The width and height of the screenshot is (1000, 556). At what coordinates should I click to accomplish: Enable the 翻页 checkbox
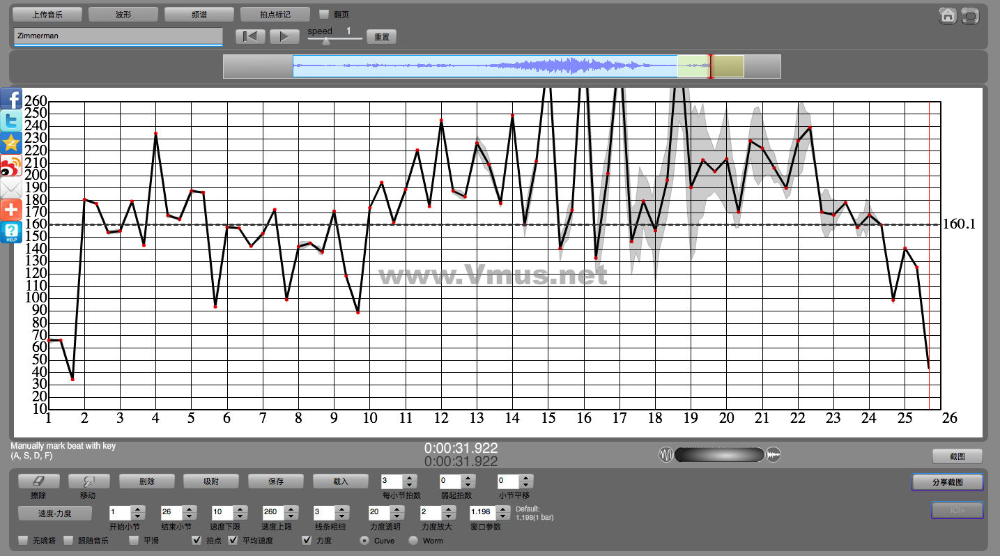point(324,14)
